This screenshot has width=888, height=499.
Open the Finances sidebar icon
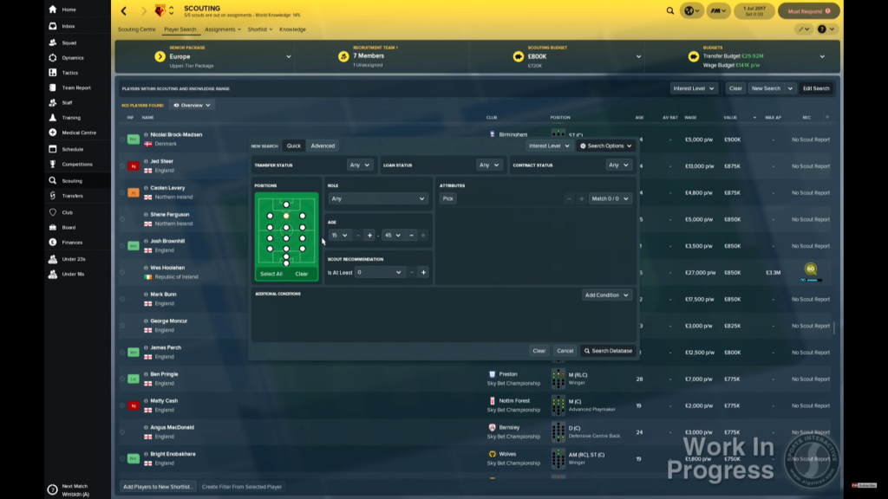click(x=53, y=243)
